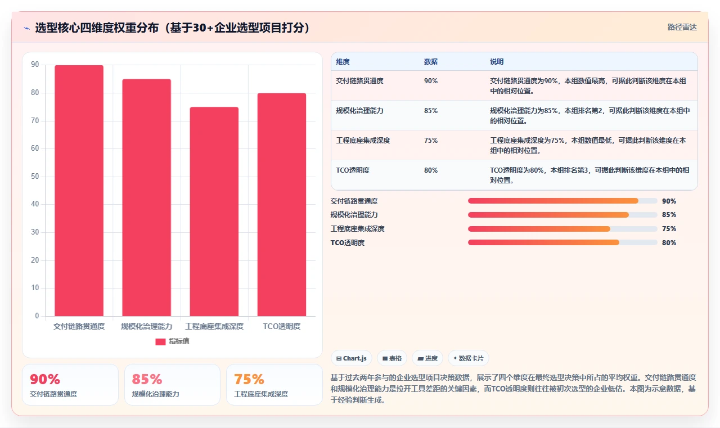Click the TCO透明度 bar in chart
The width and height of the screenshot is (720, 428).
click(282, 205)
